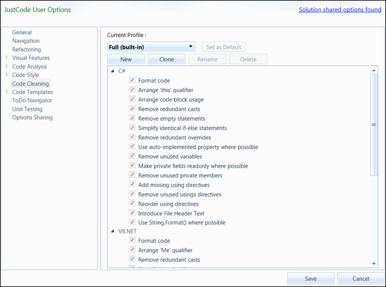
Task: Select General in the options tree
Action: point(22,32)
